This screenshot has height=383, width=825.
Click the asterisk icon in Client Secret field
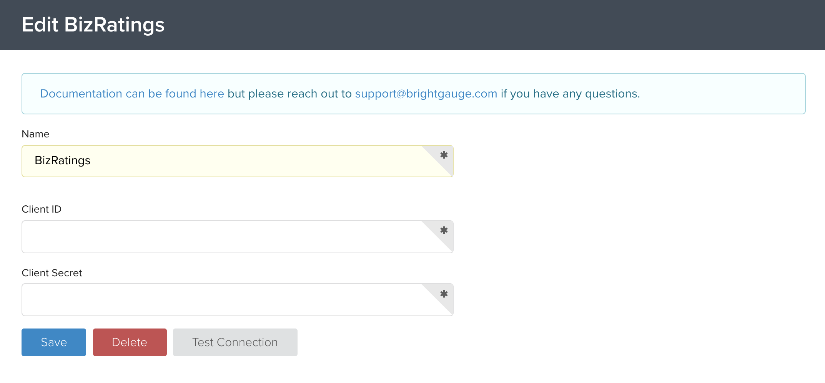[444, 294]
